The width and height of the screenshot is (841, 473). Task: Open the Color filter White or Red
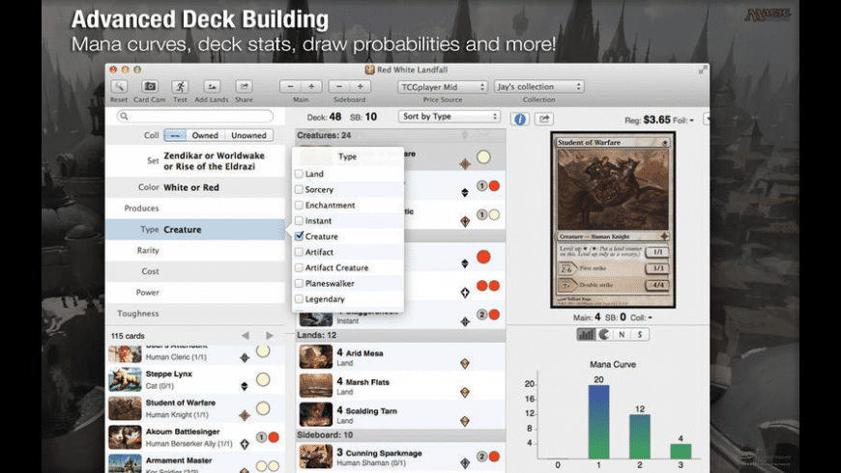(195, 187)
